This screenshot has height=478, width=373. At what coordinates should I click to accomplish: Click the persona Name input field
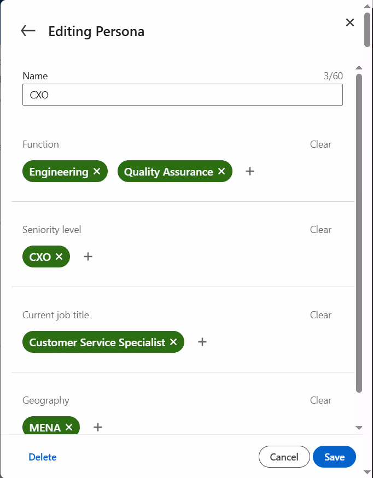pos(183,95)
